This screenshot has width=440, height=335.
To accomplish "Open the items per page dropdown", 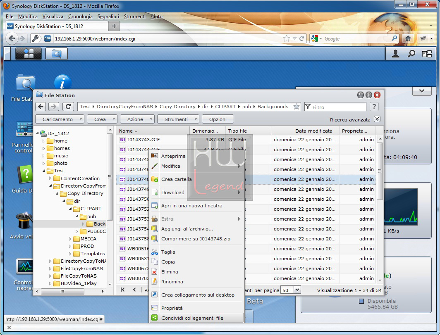I will [x=297, y=290].
